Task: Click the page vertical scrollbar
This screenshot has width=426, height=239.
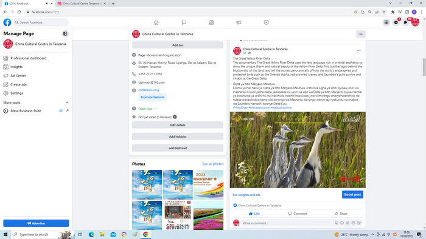Action: [424, 67]
